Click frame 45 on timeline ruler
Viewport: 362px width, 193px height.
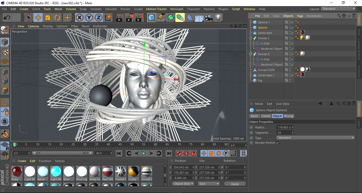(120, 145)
